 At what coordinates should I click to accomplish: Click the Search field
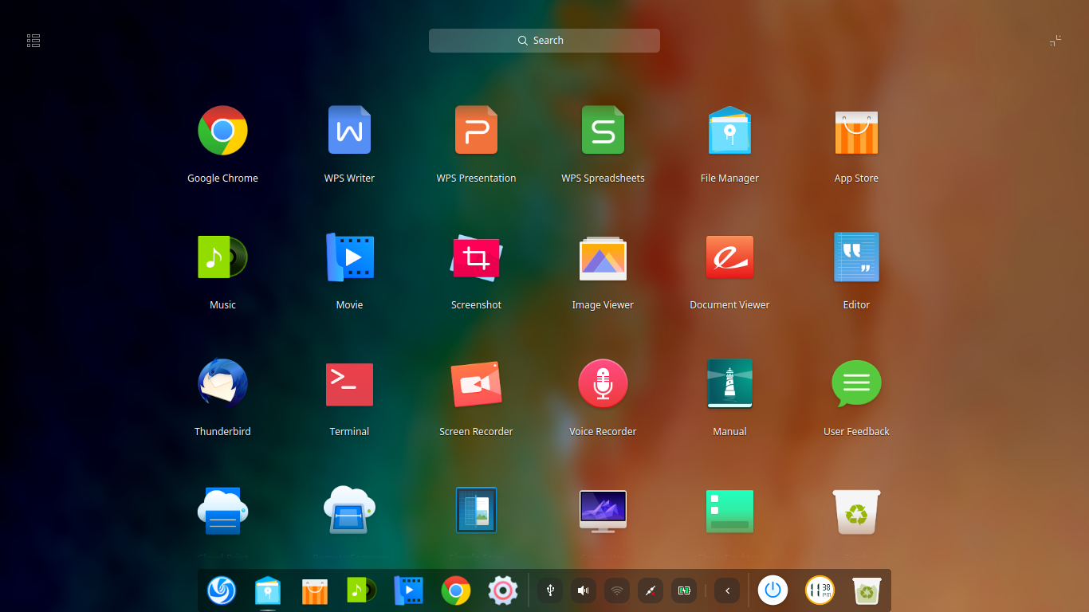coord(544,41)
